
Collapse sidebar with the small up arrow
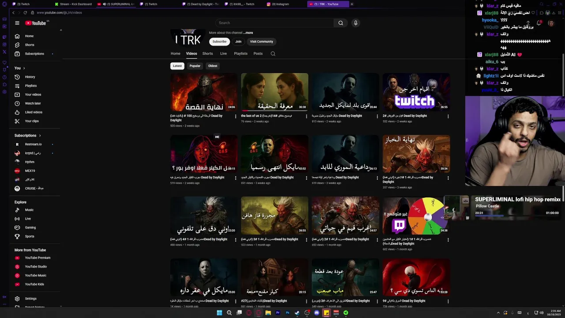60,30
